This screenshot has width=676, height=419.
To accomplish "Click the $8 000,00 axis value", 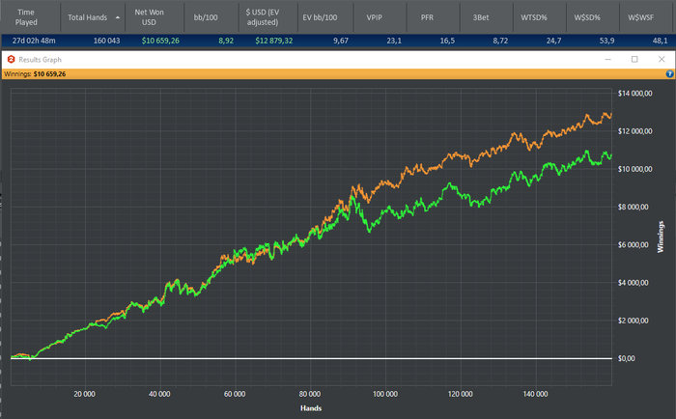I will click(633, 207).
